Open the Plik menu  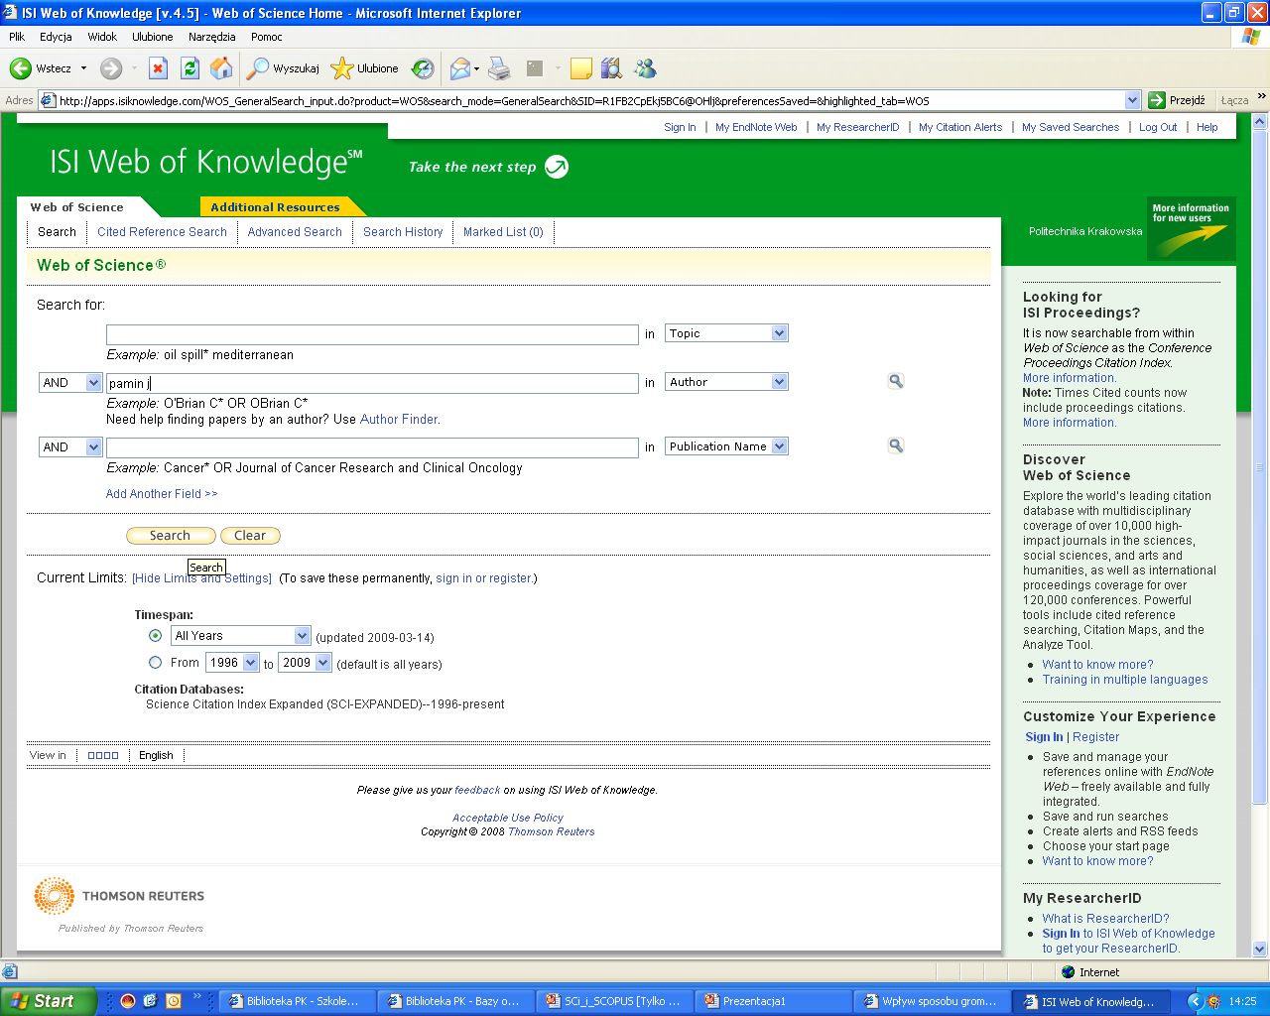17,37
